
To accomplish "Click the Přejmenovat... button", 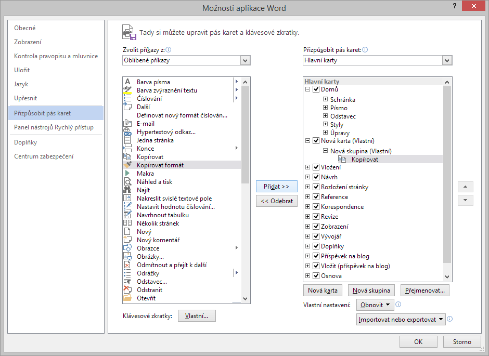I will point(425,291).
